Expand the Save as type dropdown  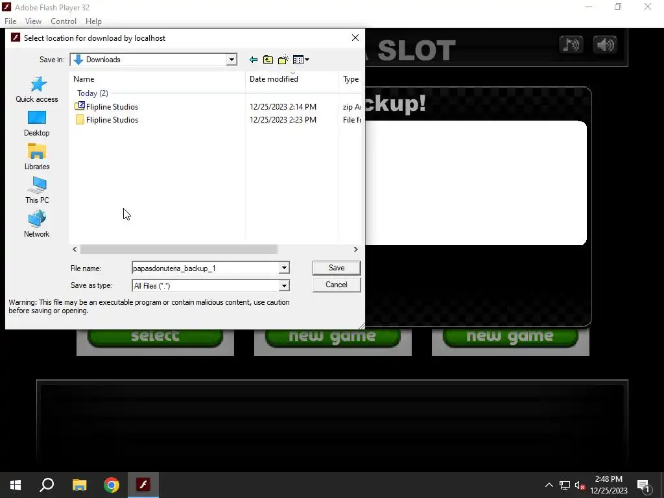(x=284, y=286)
